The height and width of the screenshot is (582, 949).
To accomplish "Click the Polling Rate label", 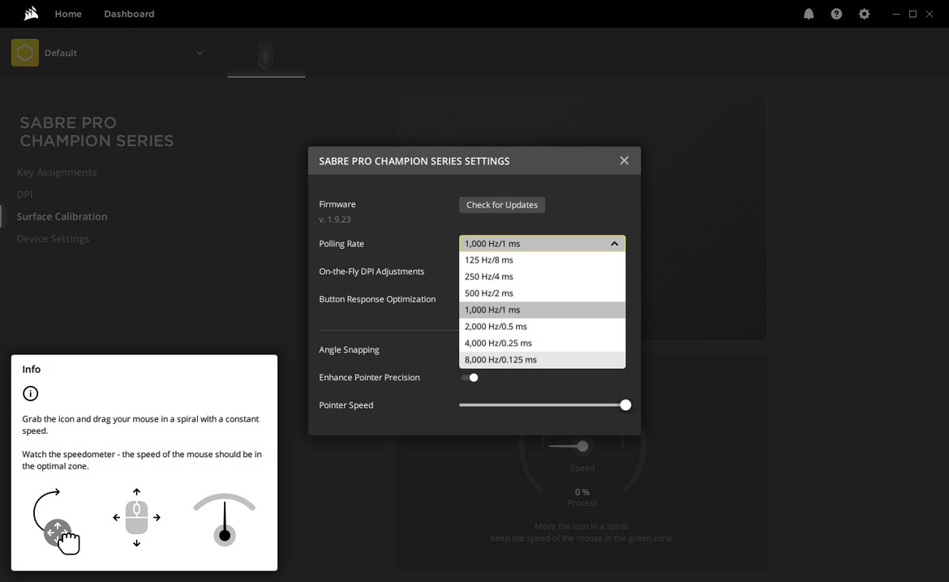I will pos(341,244).
